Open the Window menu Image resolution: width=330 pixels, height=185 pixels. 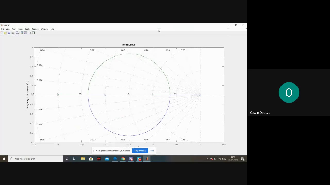pos(44,29)
